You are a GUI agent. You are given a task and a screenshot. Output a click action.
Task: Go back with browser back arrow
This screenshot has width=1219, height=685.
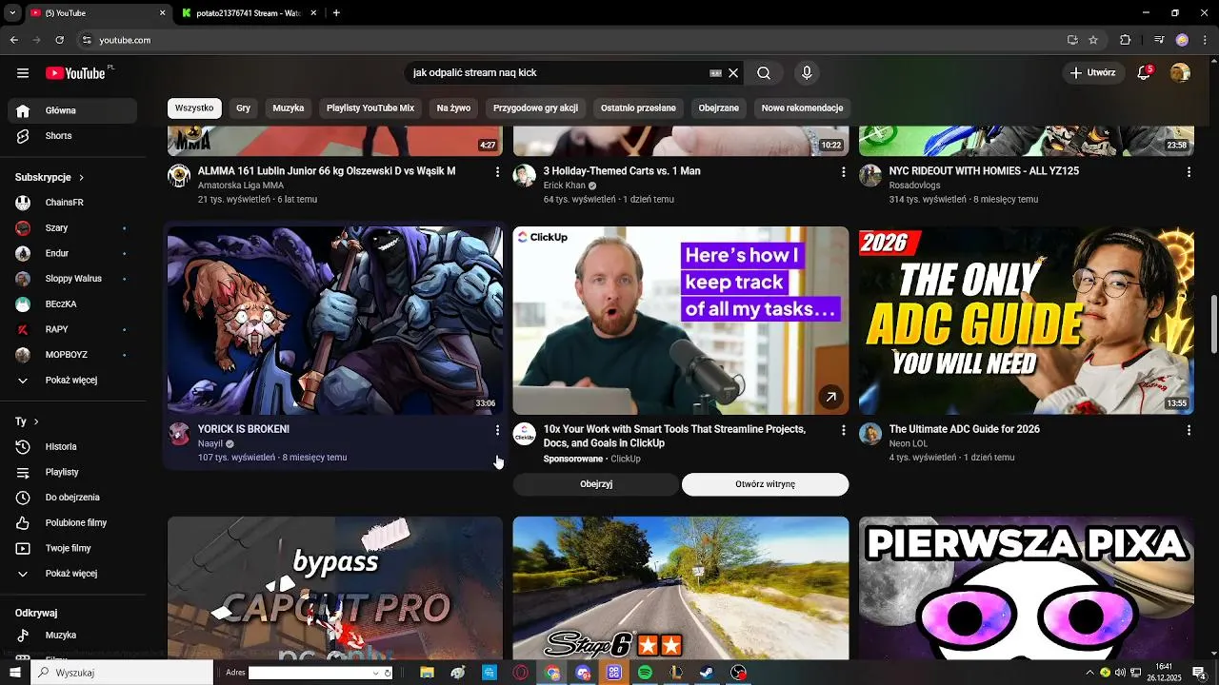(13, 40)
